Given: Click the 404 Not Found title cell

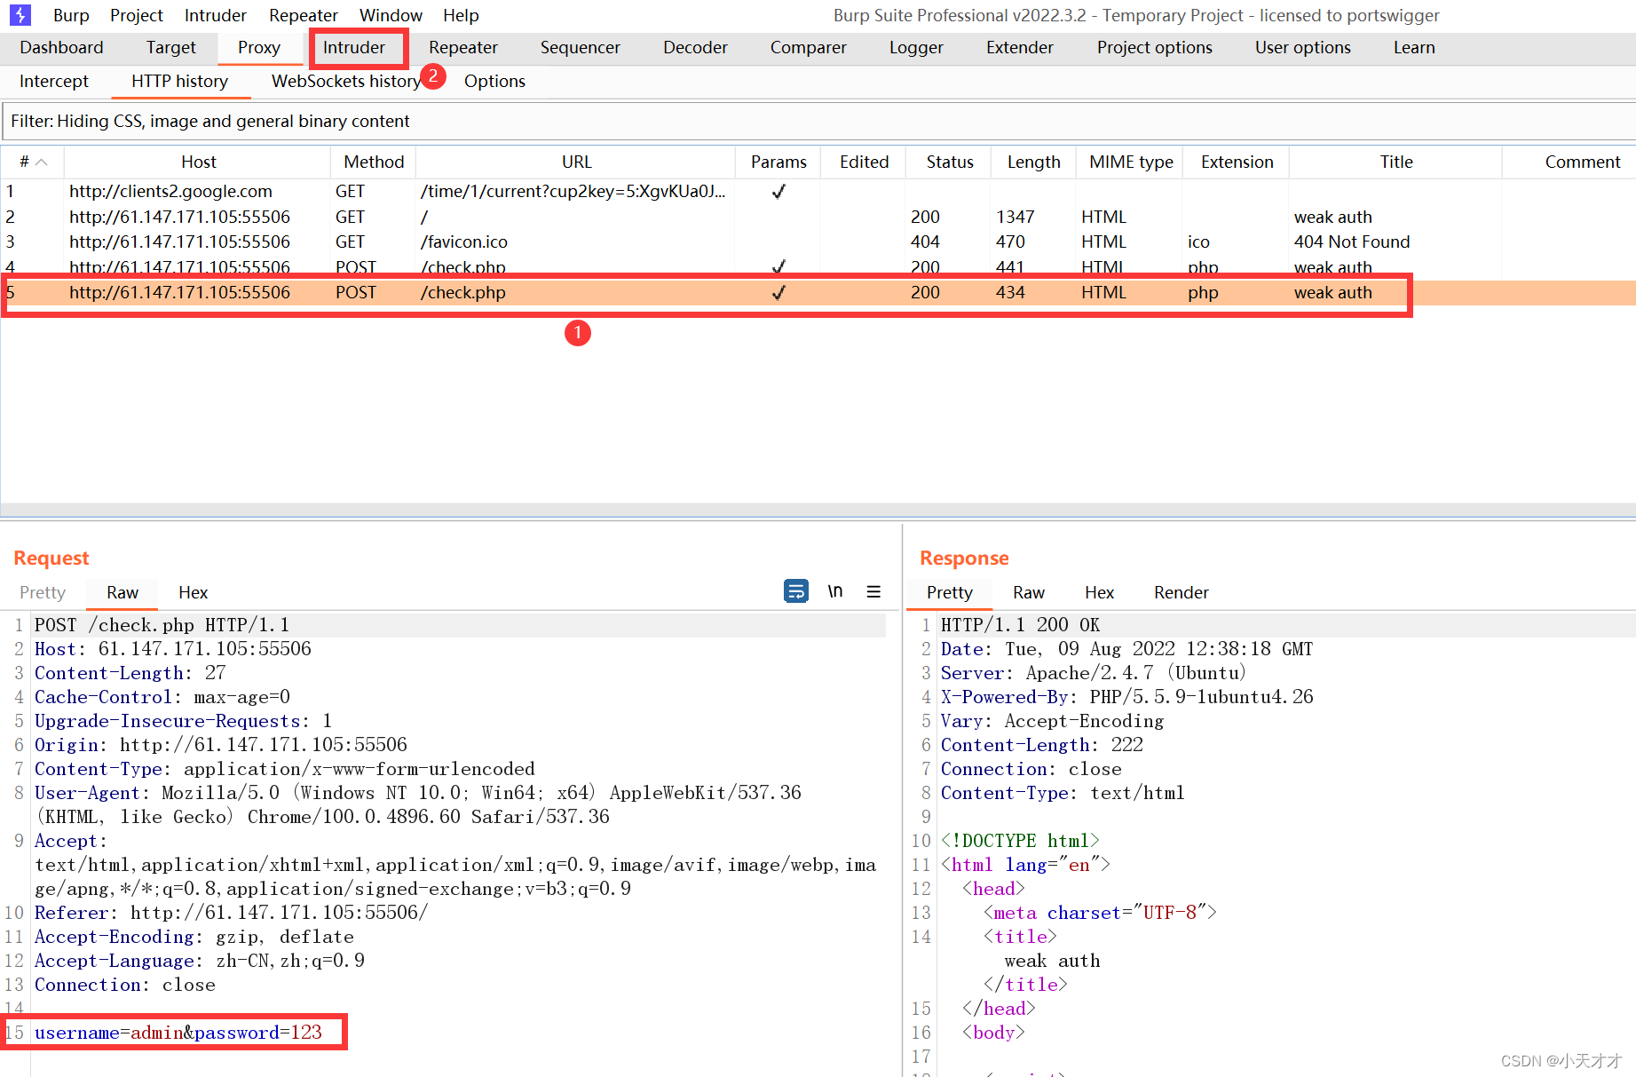Looking at the screenshot, I should [1351, 242].
